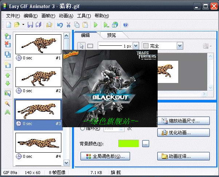Select frame #2 thumbnail
The image size is (219, 177).
[38, 77]
